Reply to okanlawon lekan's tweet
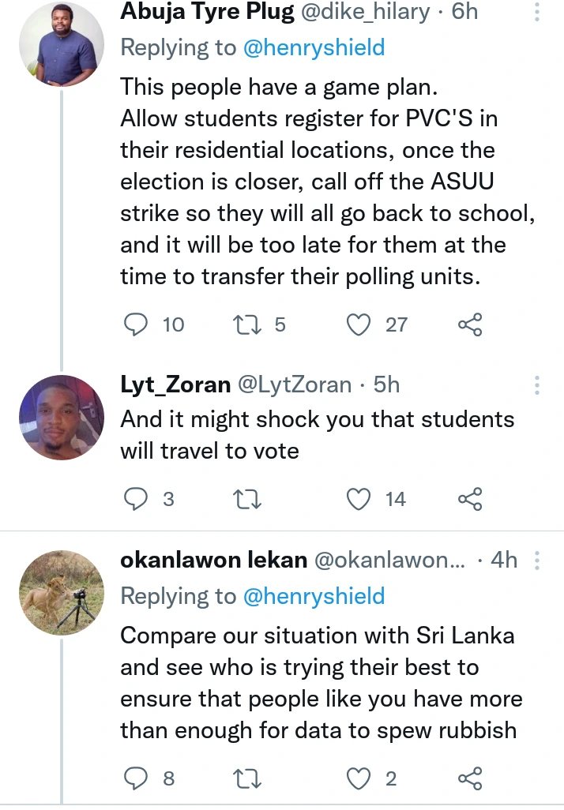 pos(137,778)
